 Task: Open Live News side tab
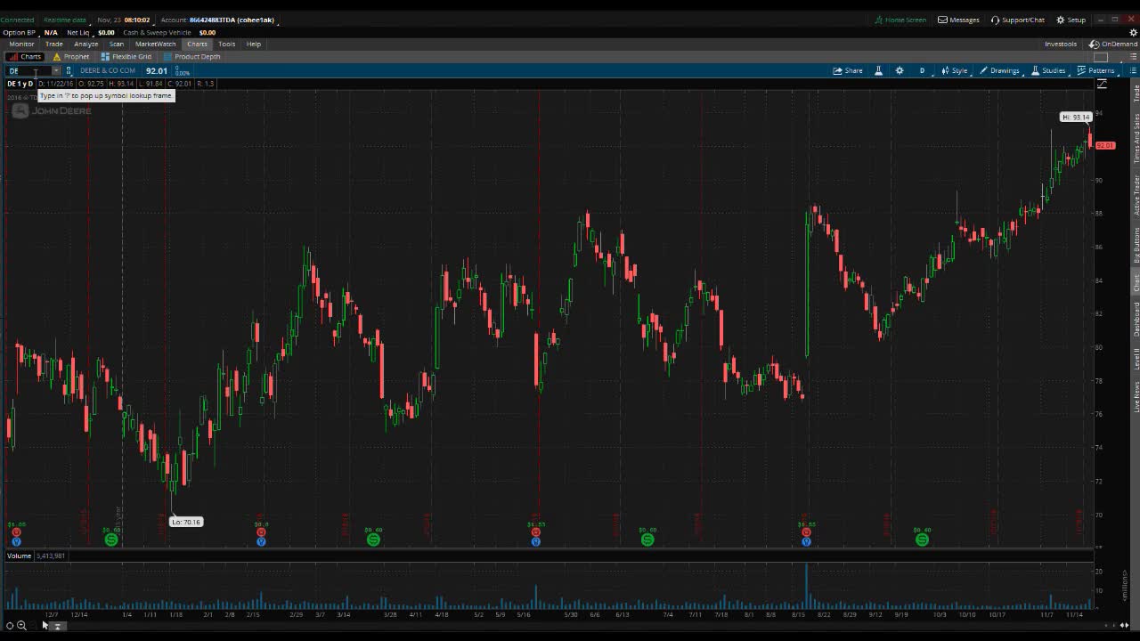[1136, 395]
